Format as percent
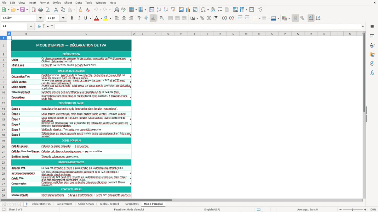Image resolution: width=378 pixels, height=212 pixels. coord(202,18)
